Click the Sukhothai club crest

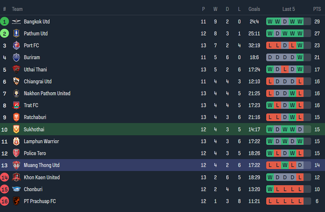(x=16, y=129)
